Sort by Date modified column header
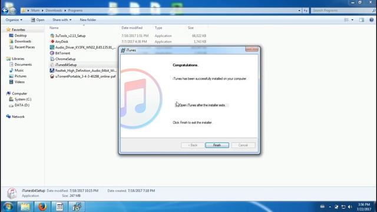The height and width of the screenshot is (212, 377). click(x=132, y=28)
